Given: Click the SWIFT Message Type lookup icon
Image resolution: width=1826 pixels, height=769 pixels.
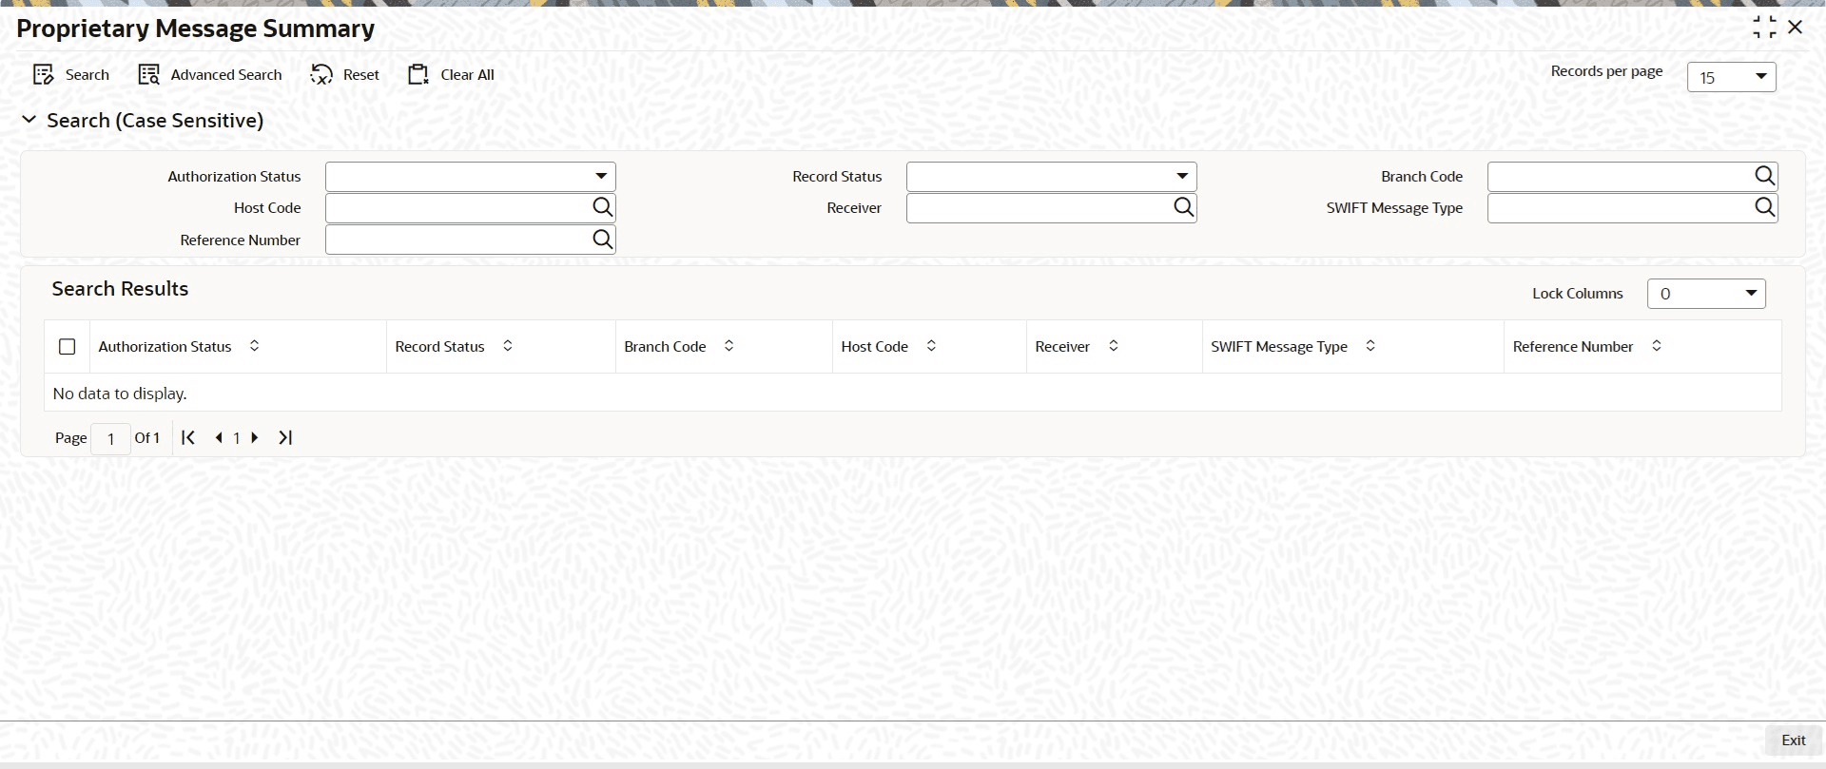Looking at the screenshot, I should click(1764, 207).
